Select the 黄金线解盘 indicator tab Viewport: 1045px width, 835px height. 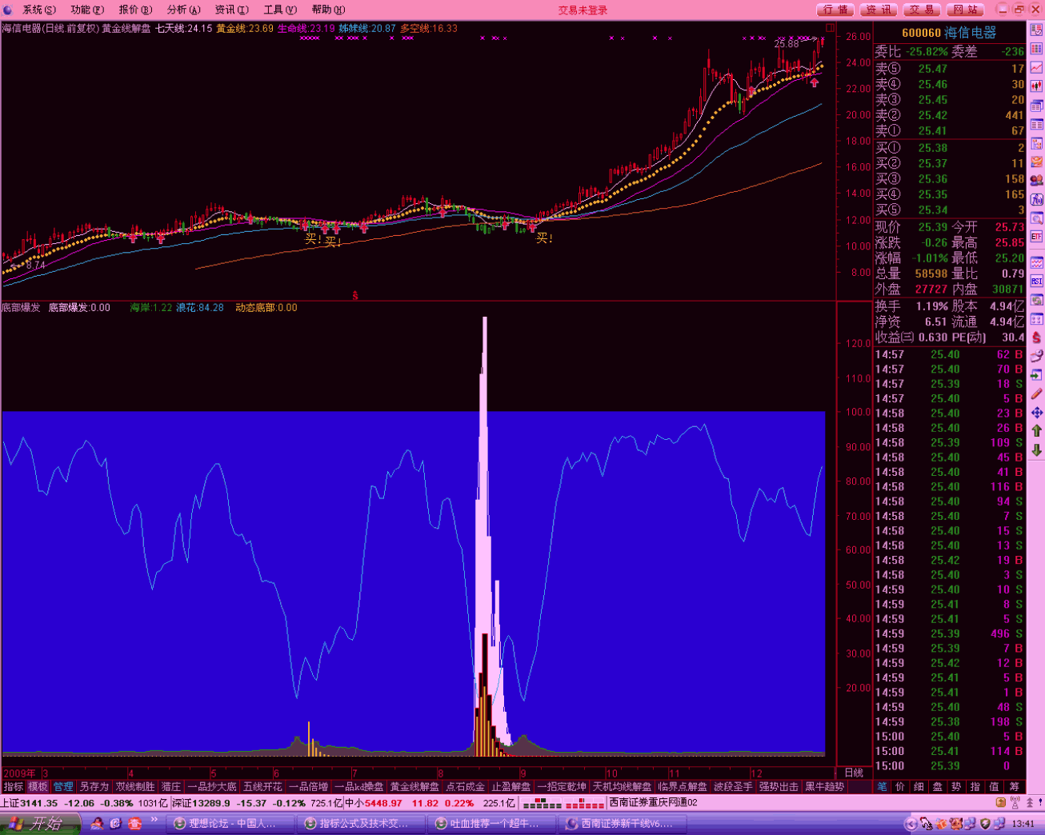pyautogui.click(x=414, y=787)
